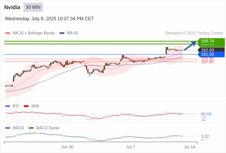Screen dimensions: 226x153
Task: Click the green 166.74 resistance price tag
Action: click(211, 41)
